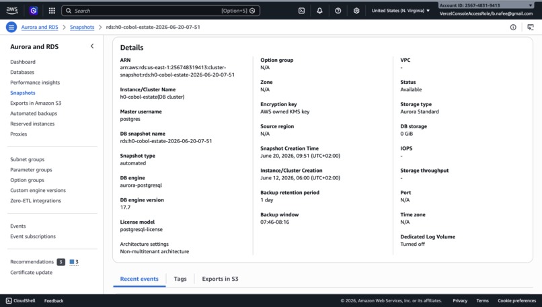
Task: Click the Backup window 07:46-08:16 value
Action: pyautogui.click(x=275, y=222)
